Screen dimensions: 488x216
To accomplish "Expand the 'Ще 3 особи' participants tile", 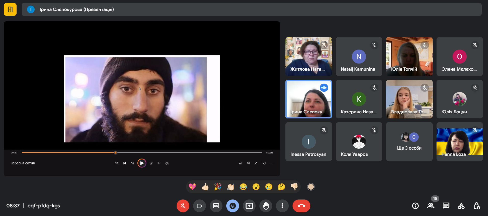I will click(409, 142).
